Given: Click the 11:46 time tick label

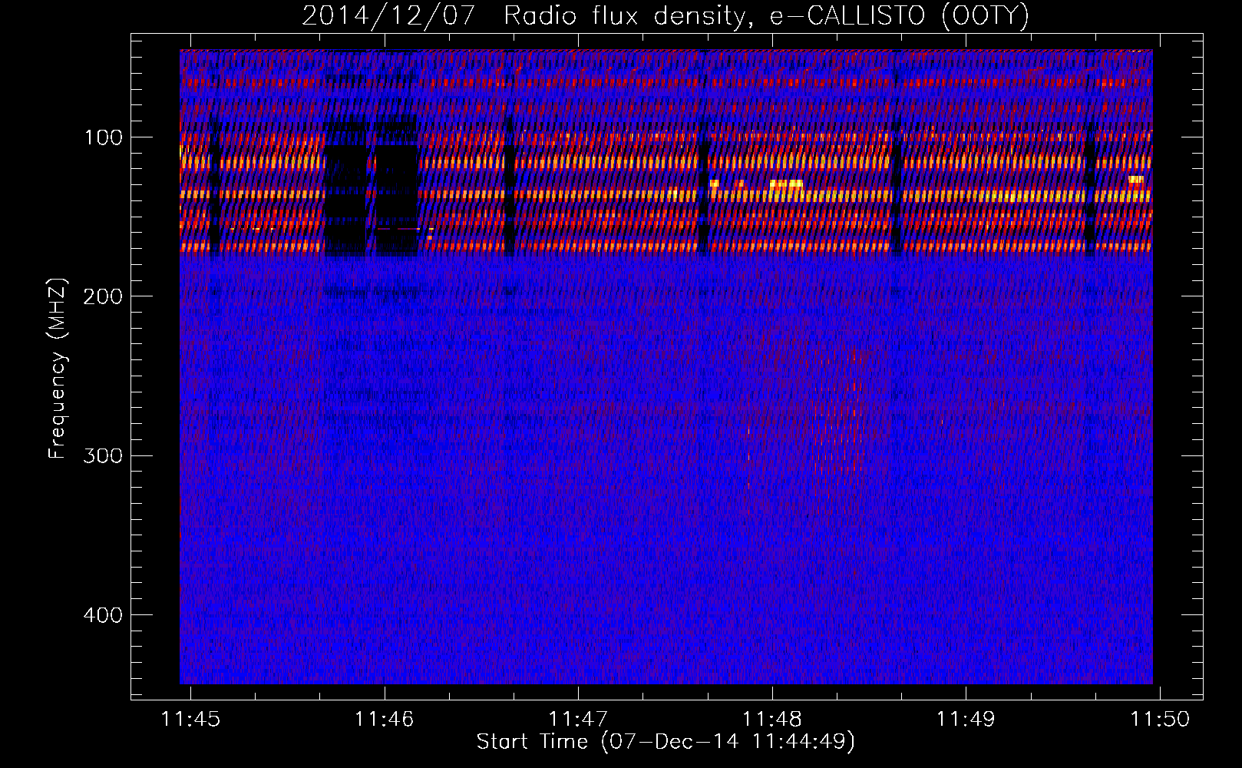Looking at the screenshot, I should coord(384,719).
